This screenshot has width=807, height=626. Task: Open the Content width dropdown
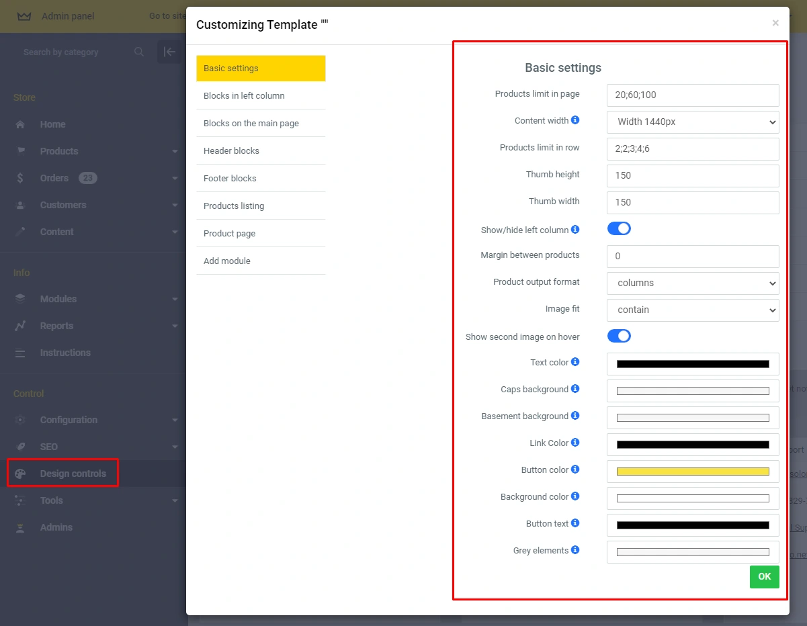[x=692, y=122]
